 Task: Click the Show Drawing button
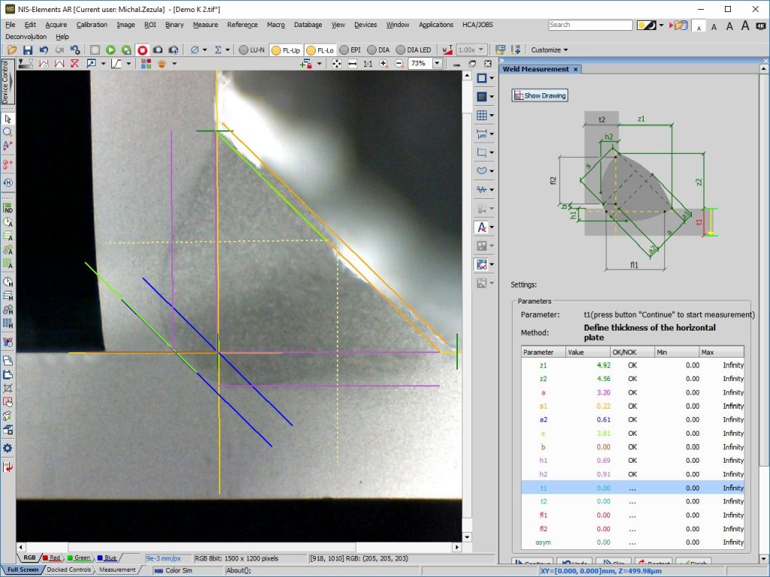tap(540, 95)
